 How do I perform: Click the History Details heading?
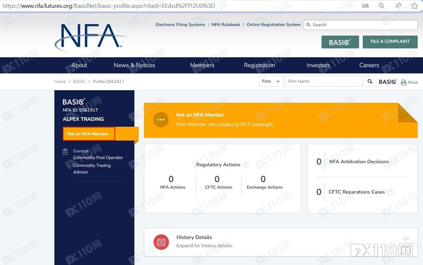(194, 237)
